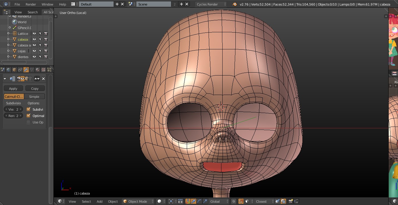Select the Lattice object in outliner

pos(23,34)
